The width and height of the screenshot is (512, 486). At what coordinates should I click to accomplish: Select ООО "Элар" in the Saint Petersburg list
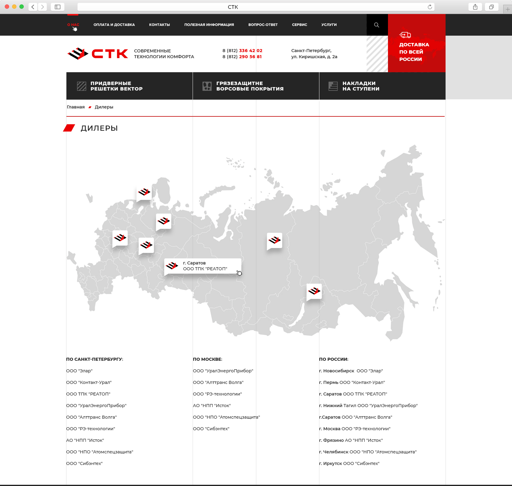click(79, 371)
